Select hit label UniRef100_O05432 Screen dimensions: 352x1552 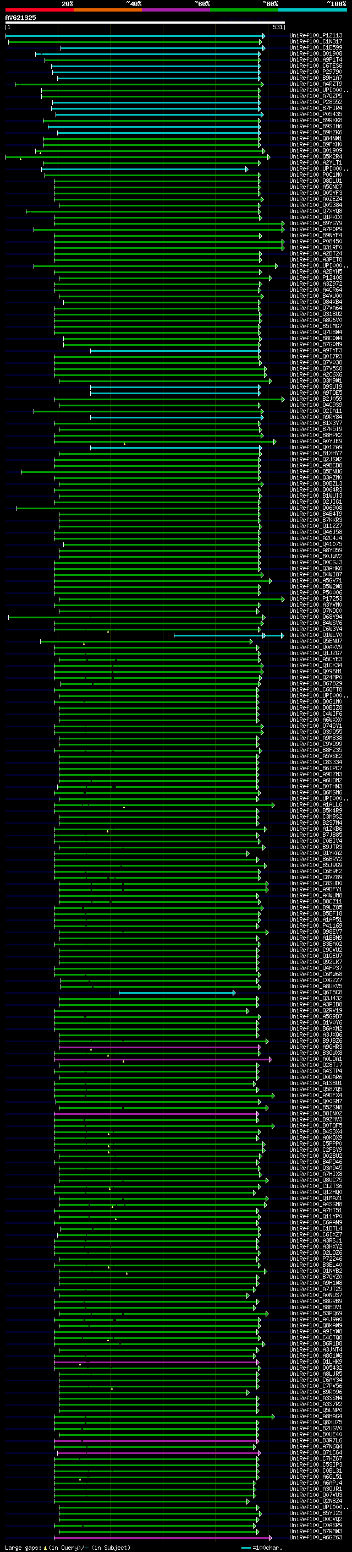(x=316, y=1368)
